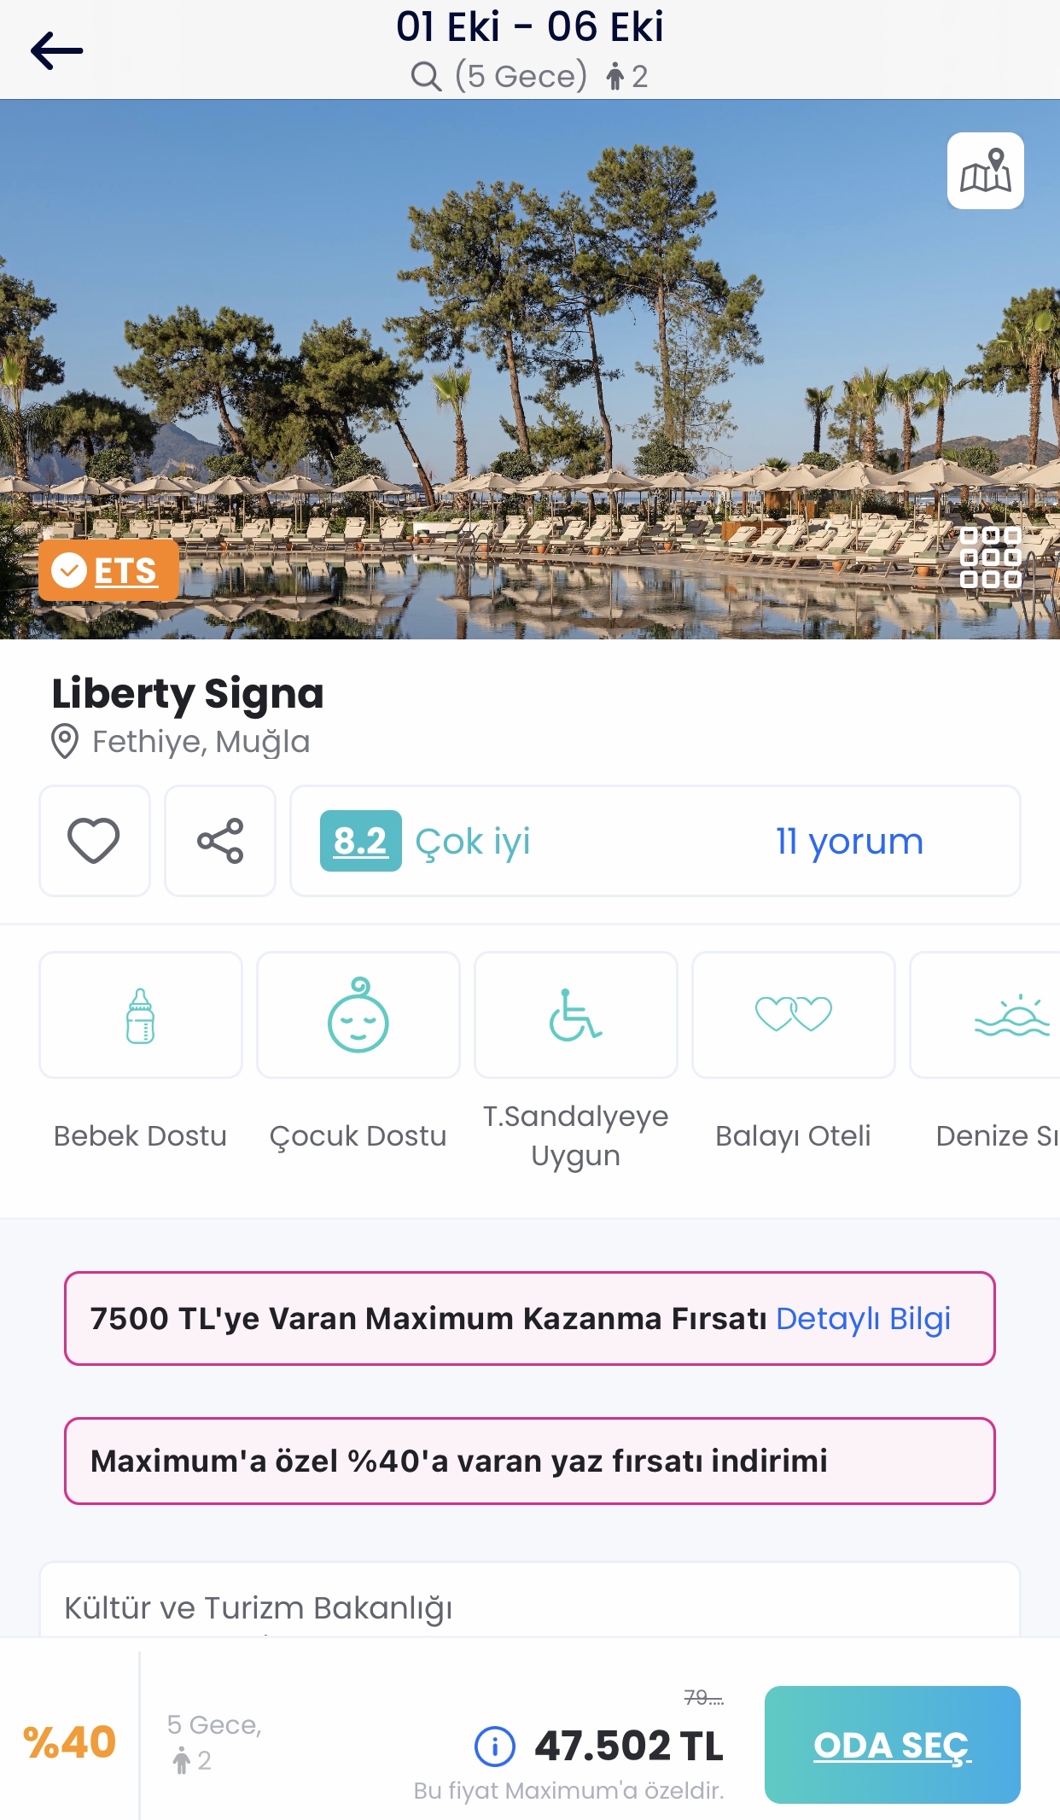Viewport: 1060px width, 1820px height.
Task: Tap the Balayı Oteli hearts icon
Action: (794, 1015)
